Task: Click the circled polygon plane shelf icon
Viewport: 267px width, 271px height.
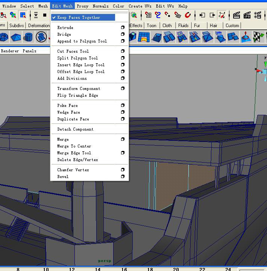Action: (41, 37)
